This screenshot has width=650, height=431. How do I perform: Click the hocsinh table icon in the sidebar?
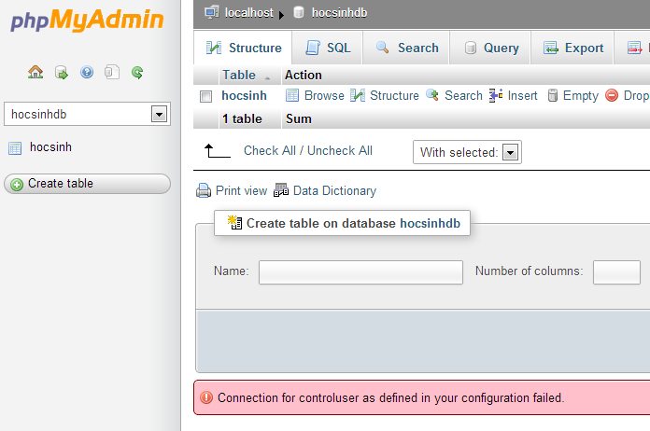point(15,147)
